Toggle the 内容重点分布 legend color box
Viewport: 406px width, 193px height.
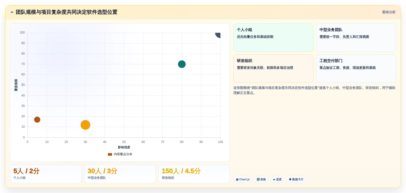click(x=110, y=154)
